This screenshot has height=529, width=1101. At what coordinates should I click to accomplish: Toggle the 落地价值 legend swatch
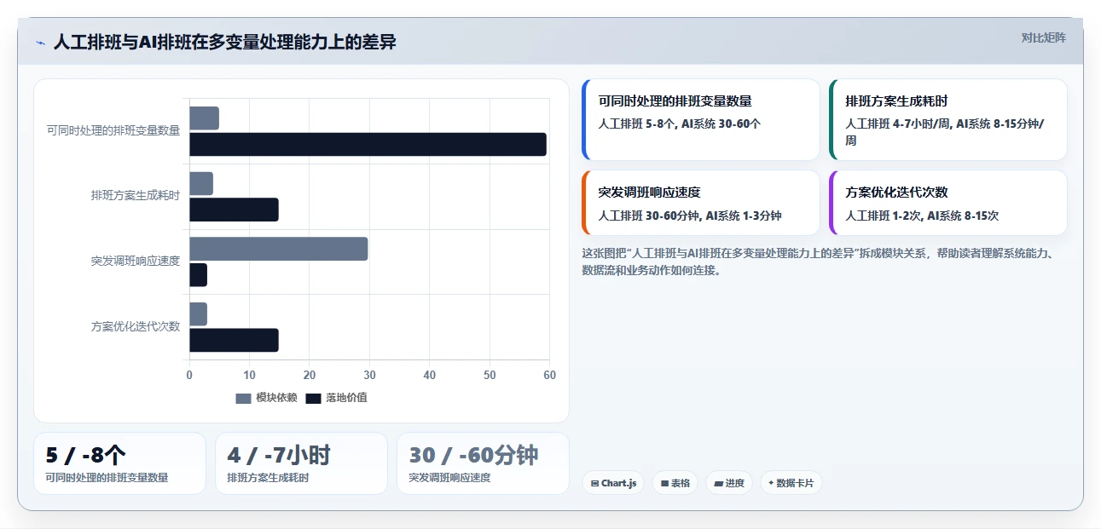tap(314, 398)
